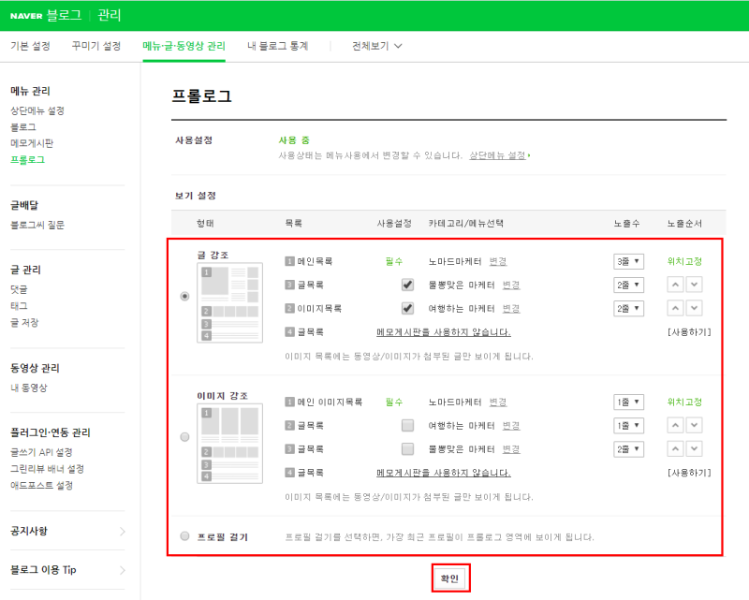This screenshot has height=600, width=749.
Task: Select the 글 강조 radio button
Action: pyautogui.click(x=184, y=296)
